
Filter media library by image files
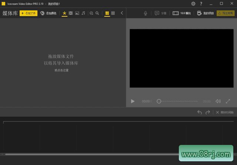click(77, 13)
